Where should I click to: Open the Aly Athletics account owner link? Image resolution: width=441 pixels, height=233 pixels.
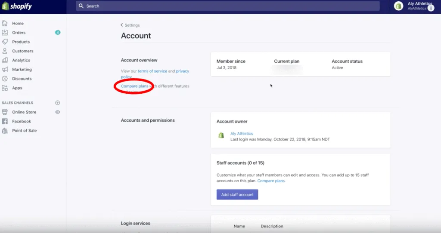click(x=242, y=134)
